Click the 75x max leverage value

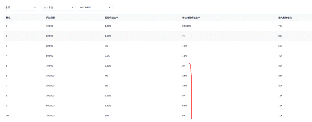[x=280, y=26]
